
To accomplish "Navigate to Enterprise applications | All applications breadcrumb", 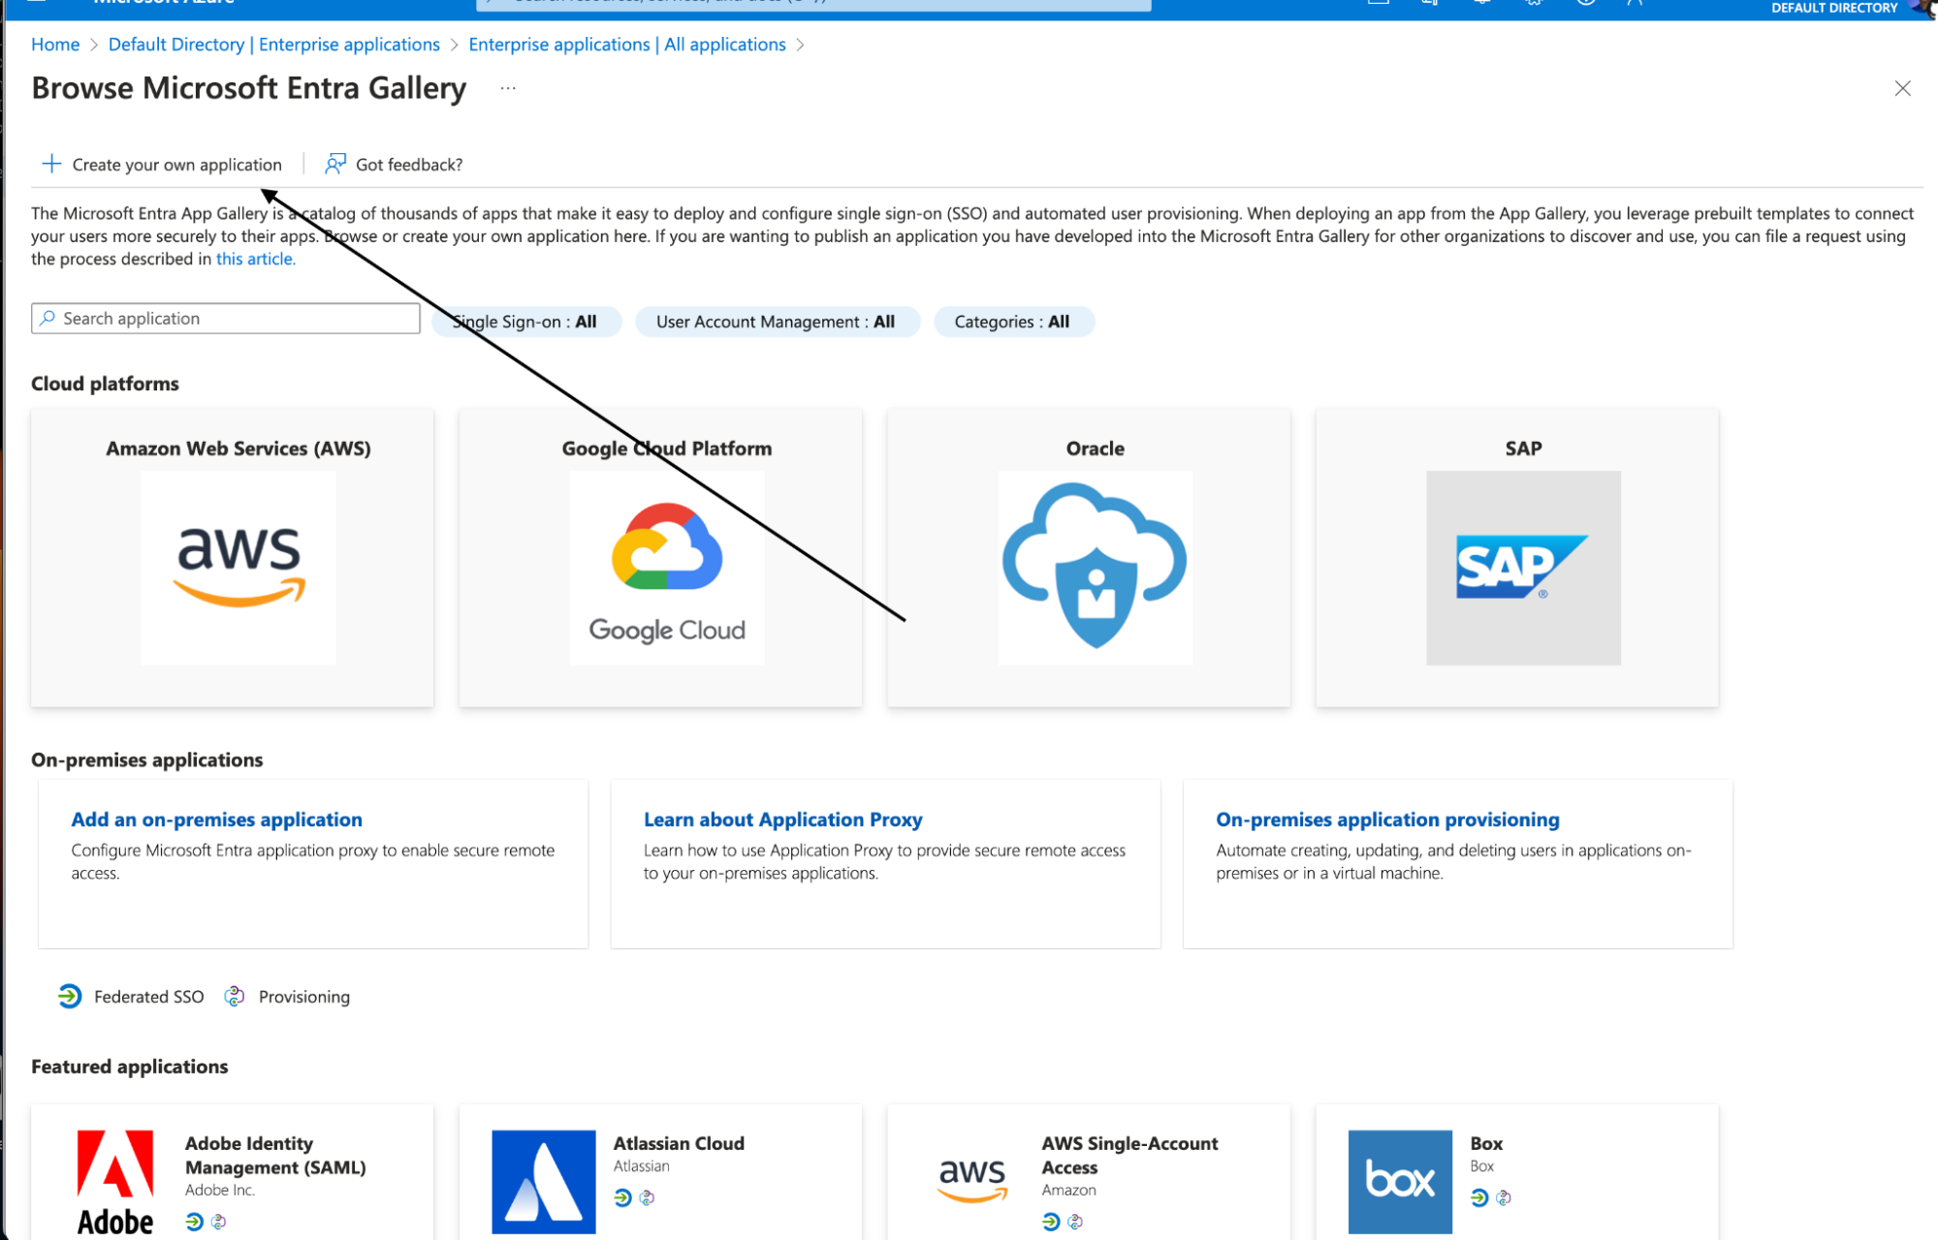I will (x=627, y=45).
